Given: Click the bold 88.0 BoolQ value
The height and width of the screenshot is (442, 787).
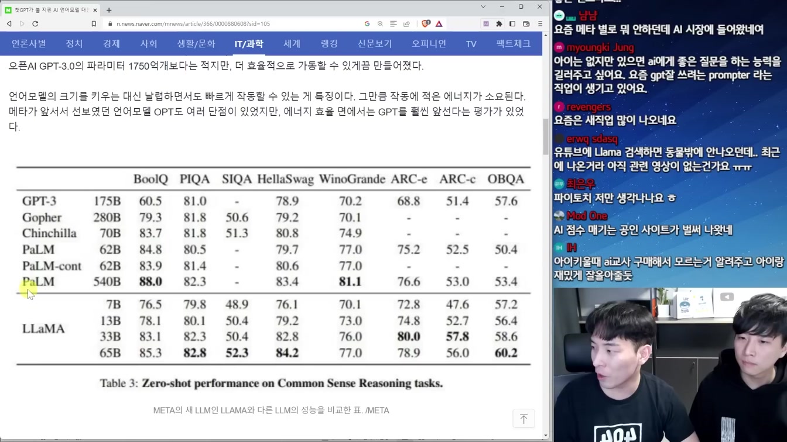Looking at the screenshot, I should [x=150, y=282].
